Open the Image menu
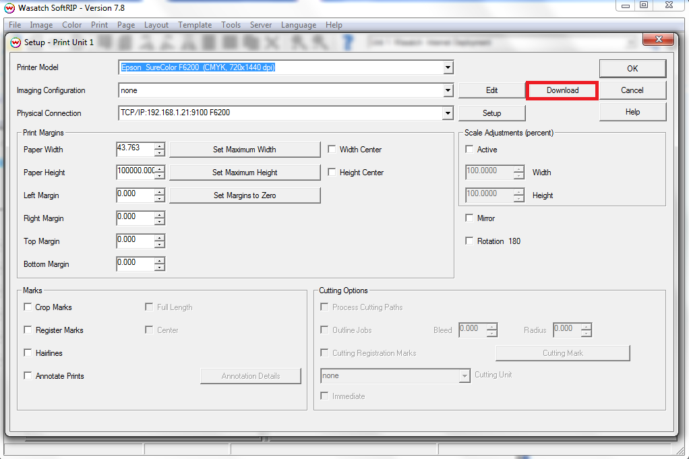Viewport: 689px width, 459px height. pyautogui.click(x=41, y=25)
